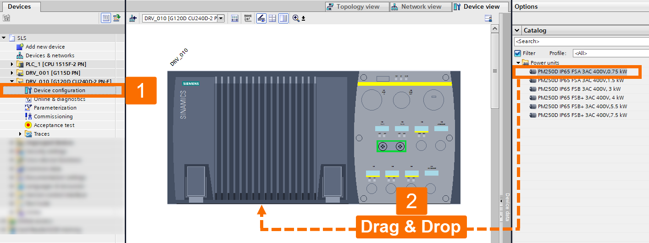Open the zoom level dropdown arrow
Image resolution: width=649 pixels, height=243 pixels.
click(x=303, y=18)
